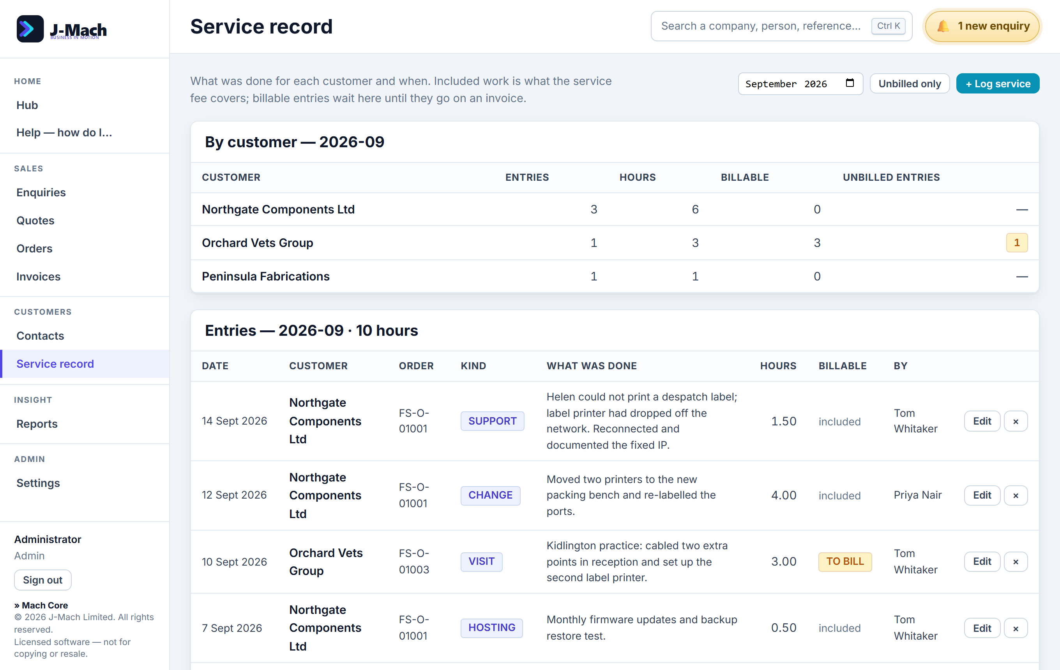The height and width of the screenshot is (670, 1060).
Task: Click the WHAT WAS DONE column header
Action: pos(591,366)
